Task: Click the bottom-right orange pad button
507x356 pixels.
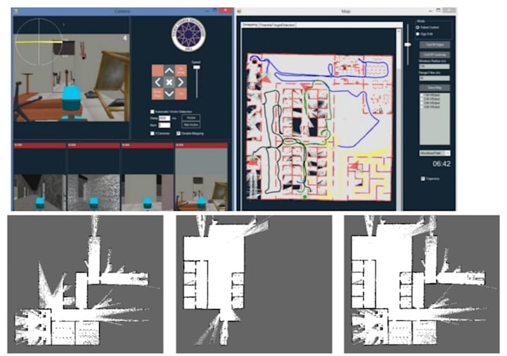Action: click(x=180, y=94)
